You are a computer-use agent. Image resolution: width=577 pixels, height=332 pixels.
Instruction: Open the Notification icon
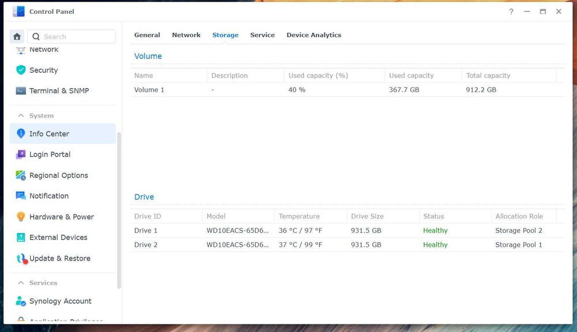[21, 195]
